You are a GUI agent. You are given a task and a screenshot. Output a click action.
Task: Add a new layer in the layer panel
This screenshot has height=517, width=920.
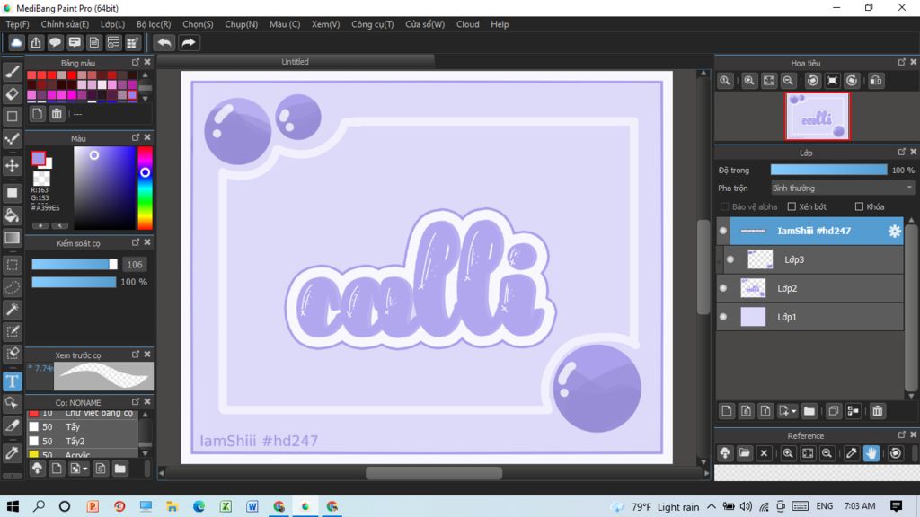[726, 411]
